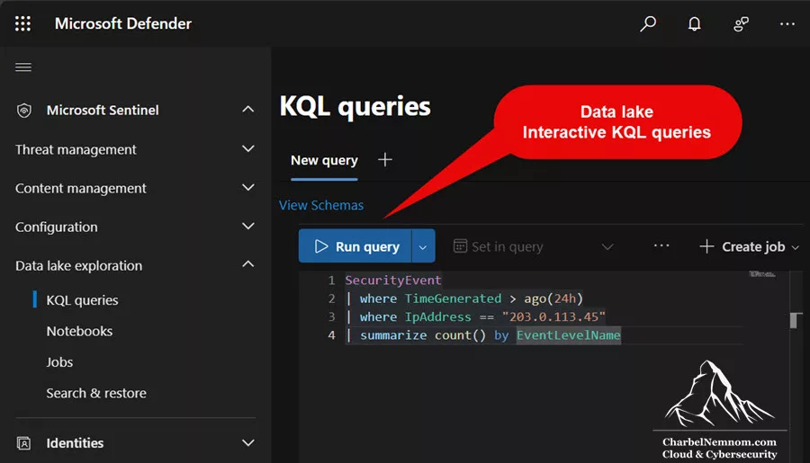Open header more options ellipsis

(x=787, y=23)
